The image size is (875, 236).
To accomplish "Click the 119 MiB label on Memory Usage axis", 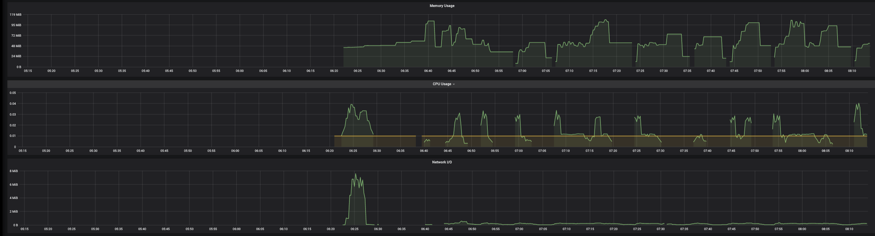I will 15,15.
